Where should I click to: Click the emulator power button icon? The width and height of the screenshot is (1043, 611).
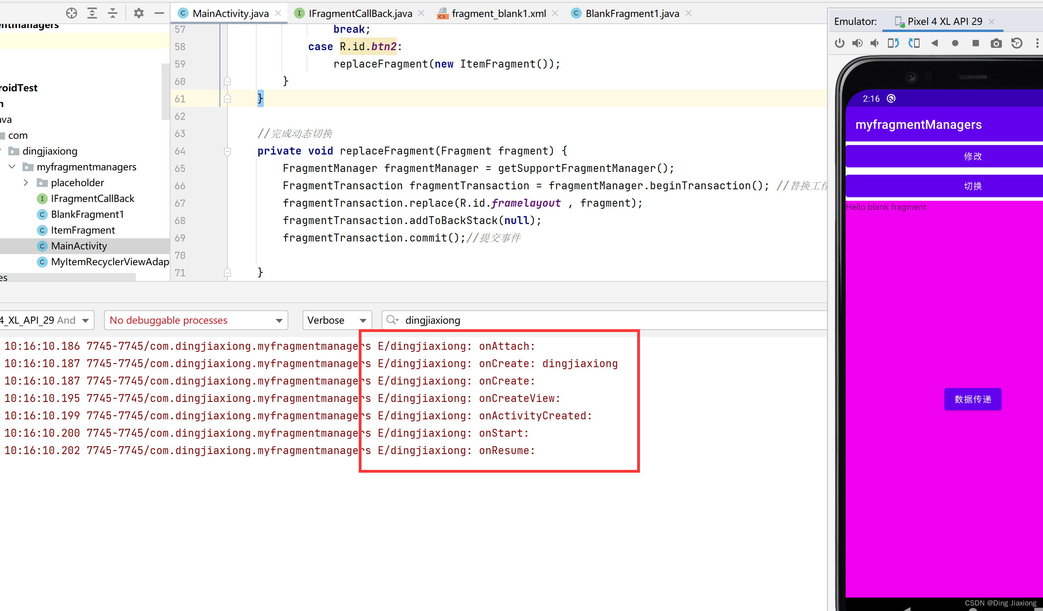(839, 43)
